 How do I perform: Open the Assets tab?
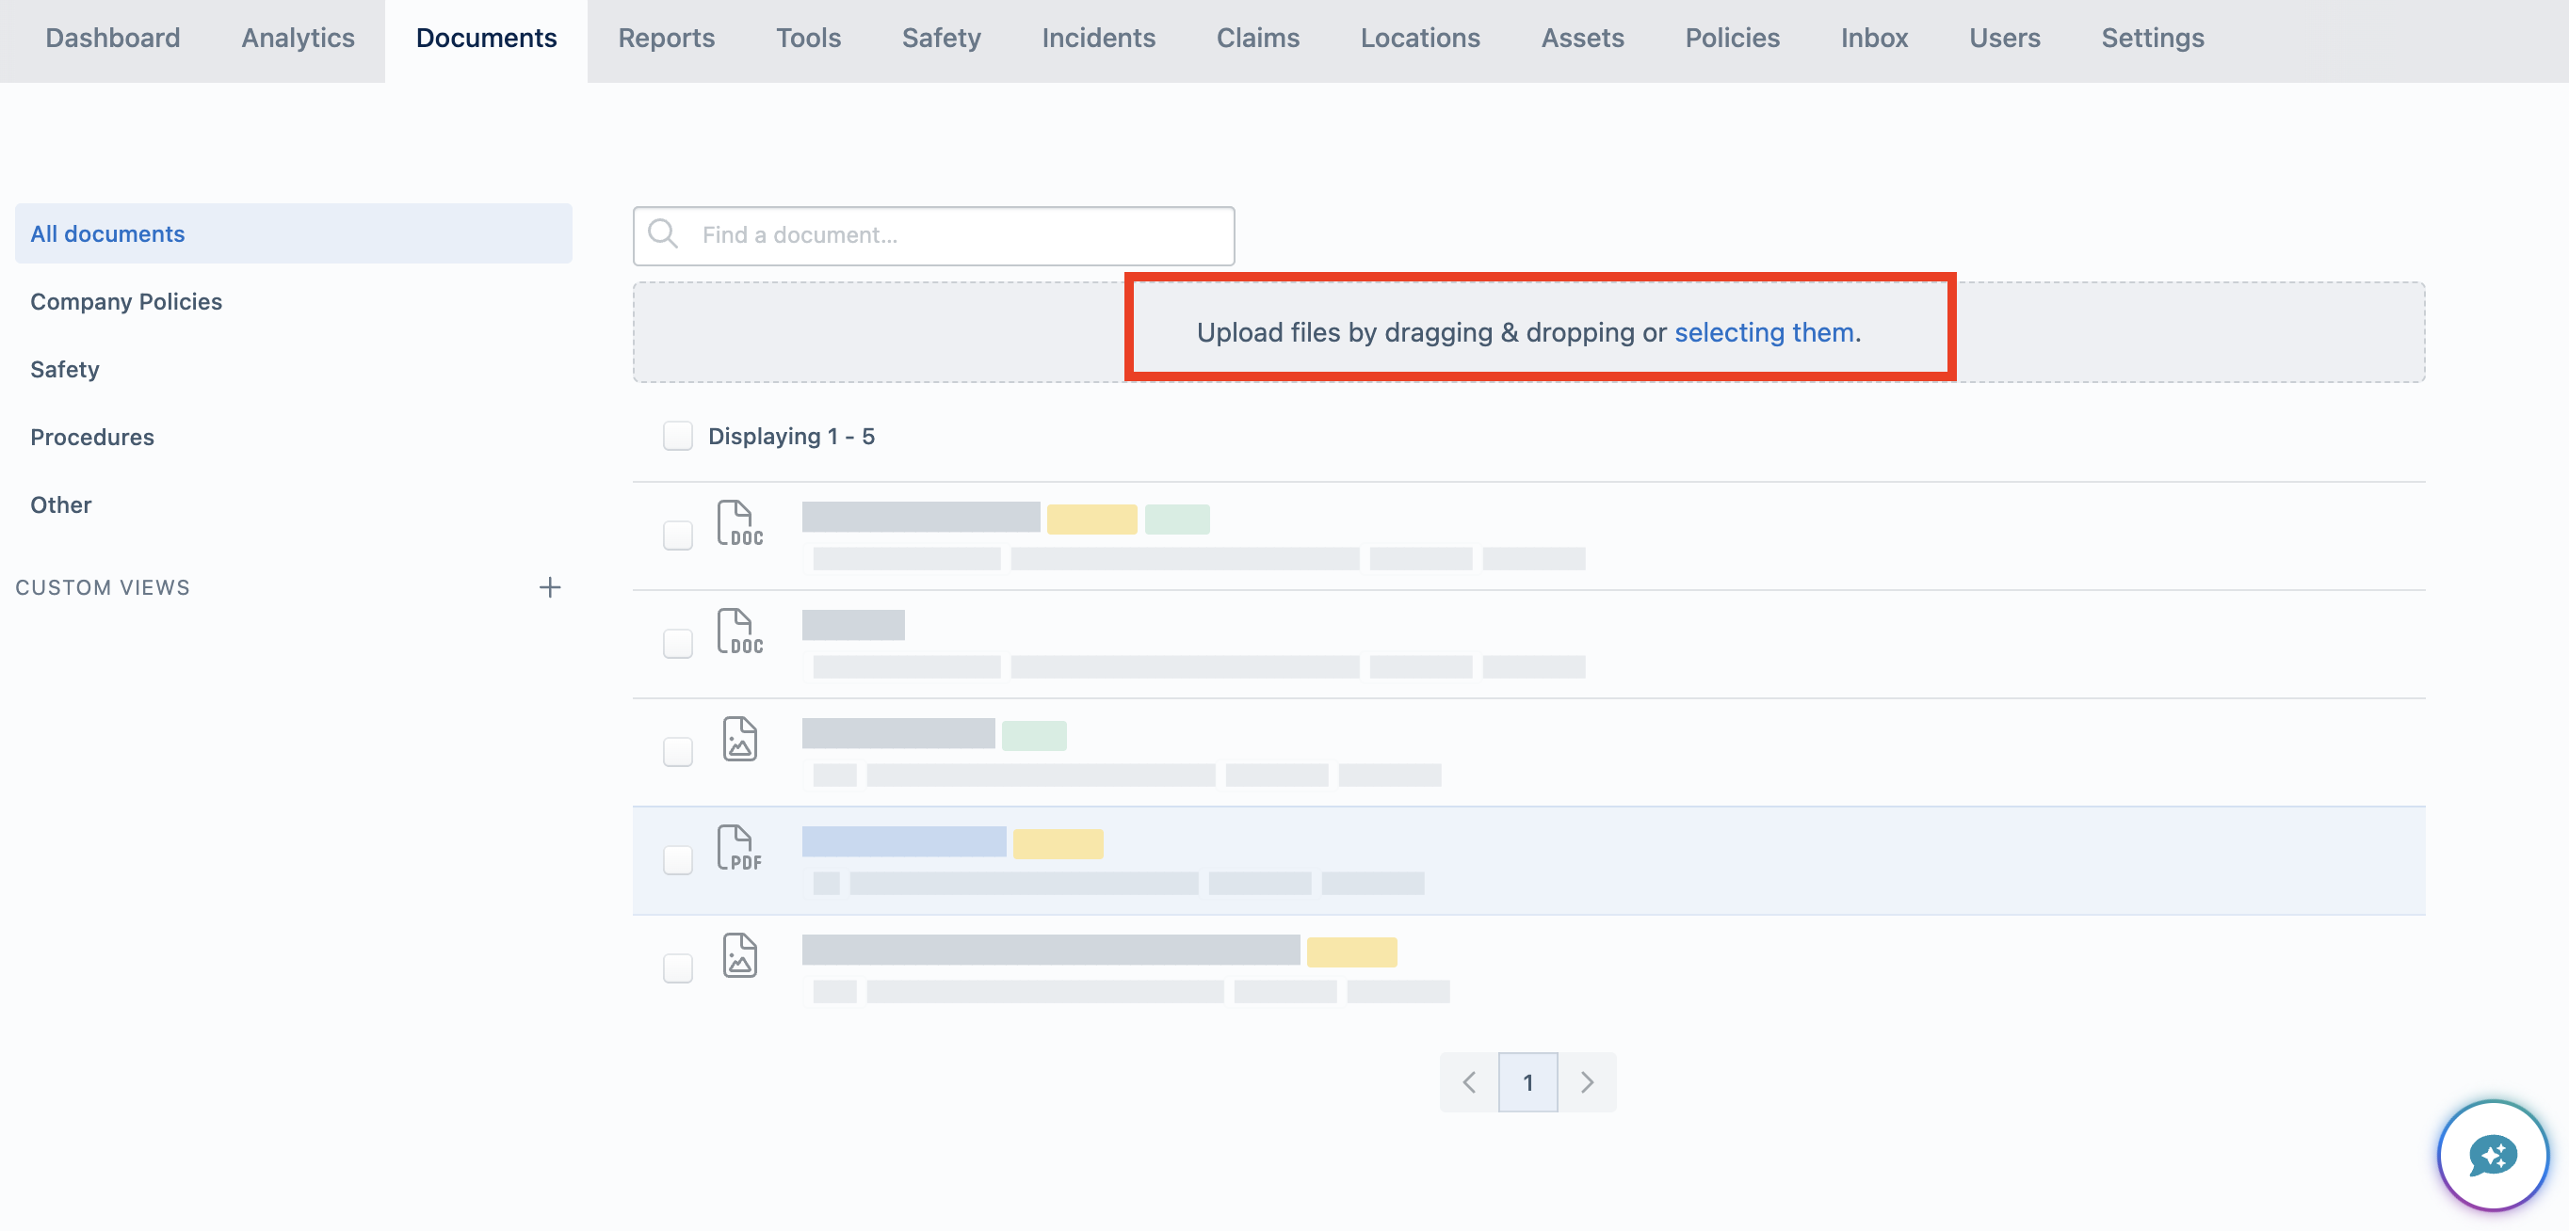pos(1582,38)
